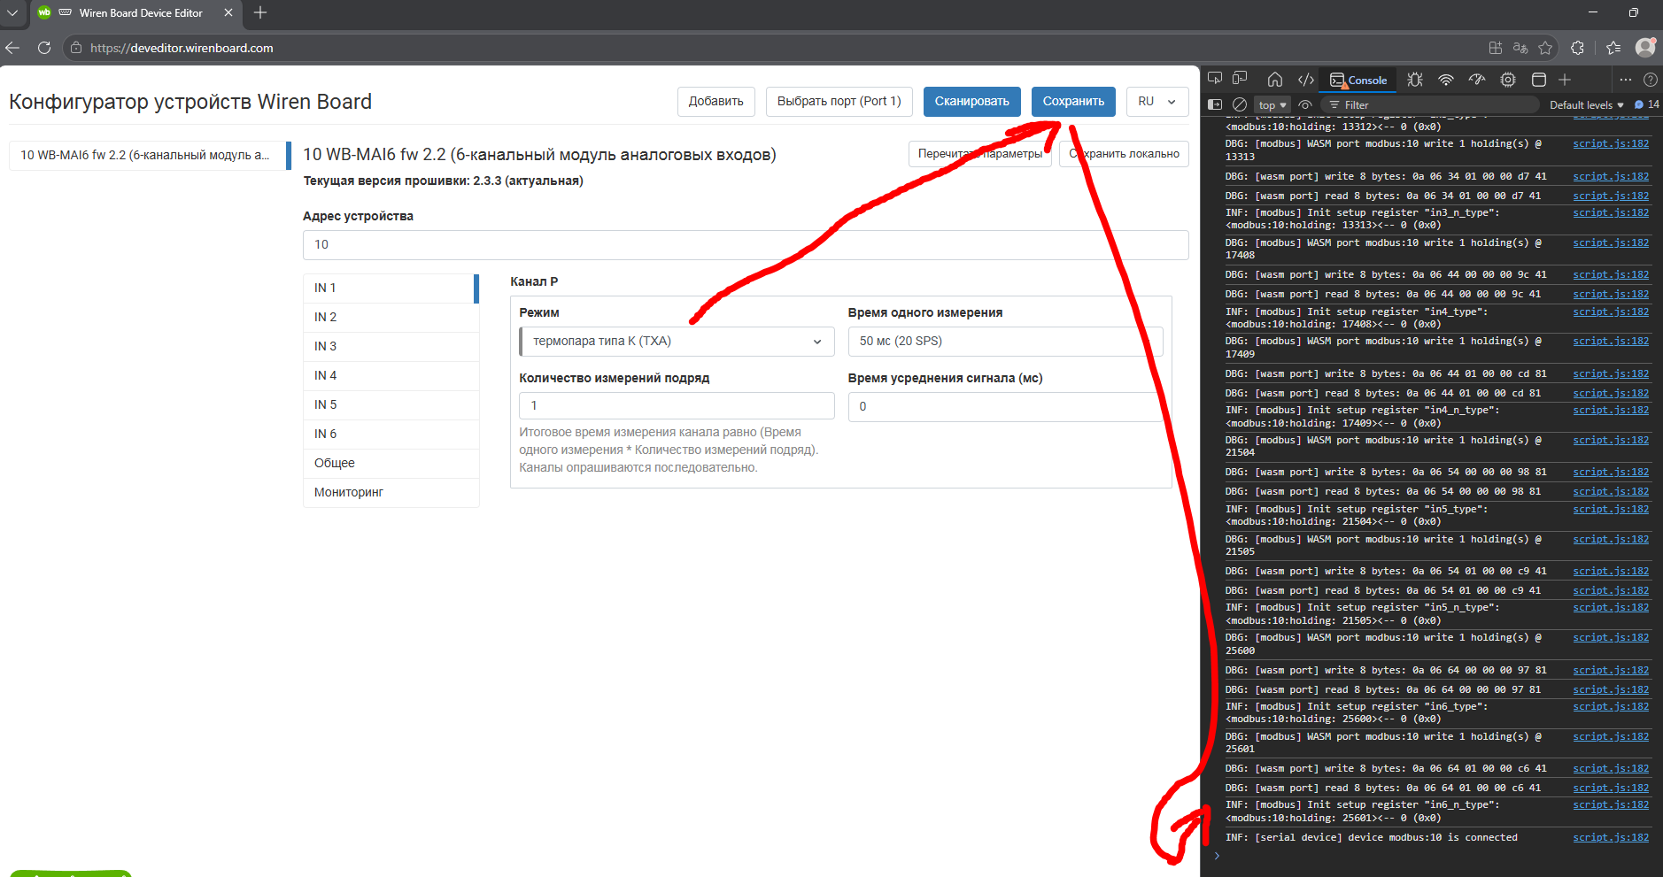Open the Режим dropdown showing термопара типа K
Image resolution: width=1663 pixels, height=877 pixels.
coord(677,342)
